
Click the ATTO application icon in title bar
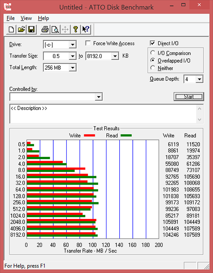7,7
